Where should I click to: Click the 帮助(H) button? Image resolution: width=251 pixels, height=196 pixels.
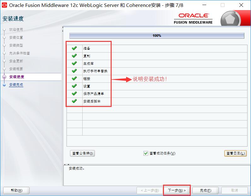point(16,190)
